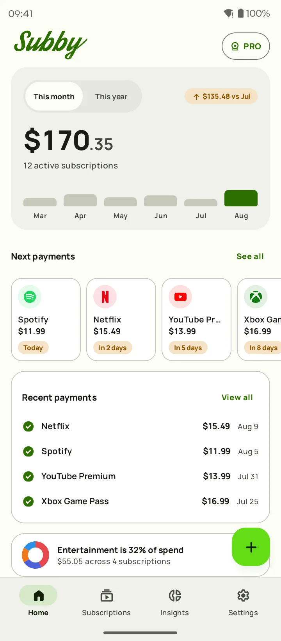Open Settings gear in bottom nav

243,596
